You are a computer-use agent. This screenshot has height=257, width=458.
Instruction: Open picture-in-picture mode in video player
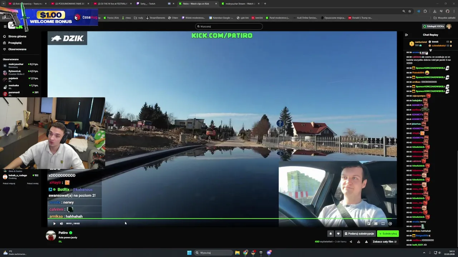tap(369, 224)
